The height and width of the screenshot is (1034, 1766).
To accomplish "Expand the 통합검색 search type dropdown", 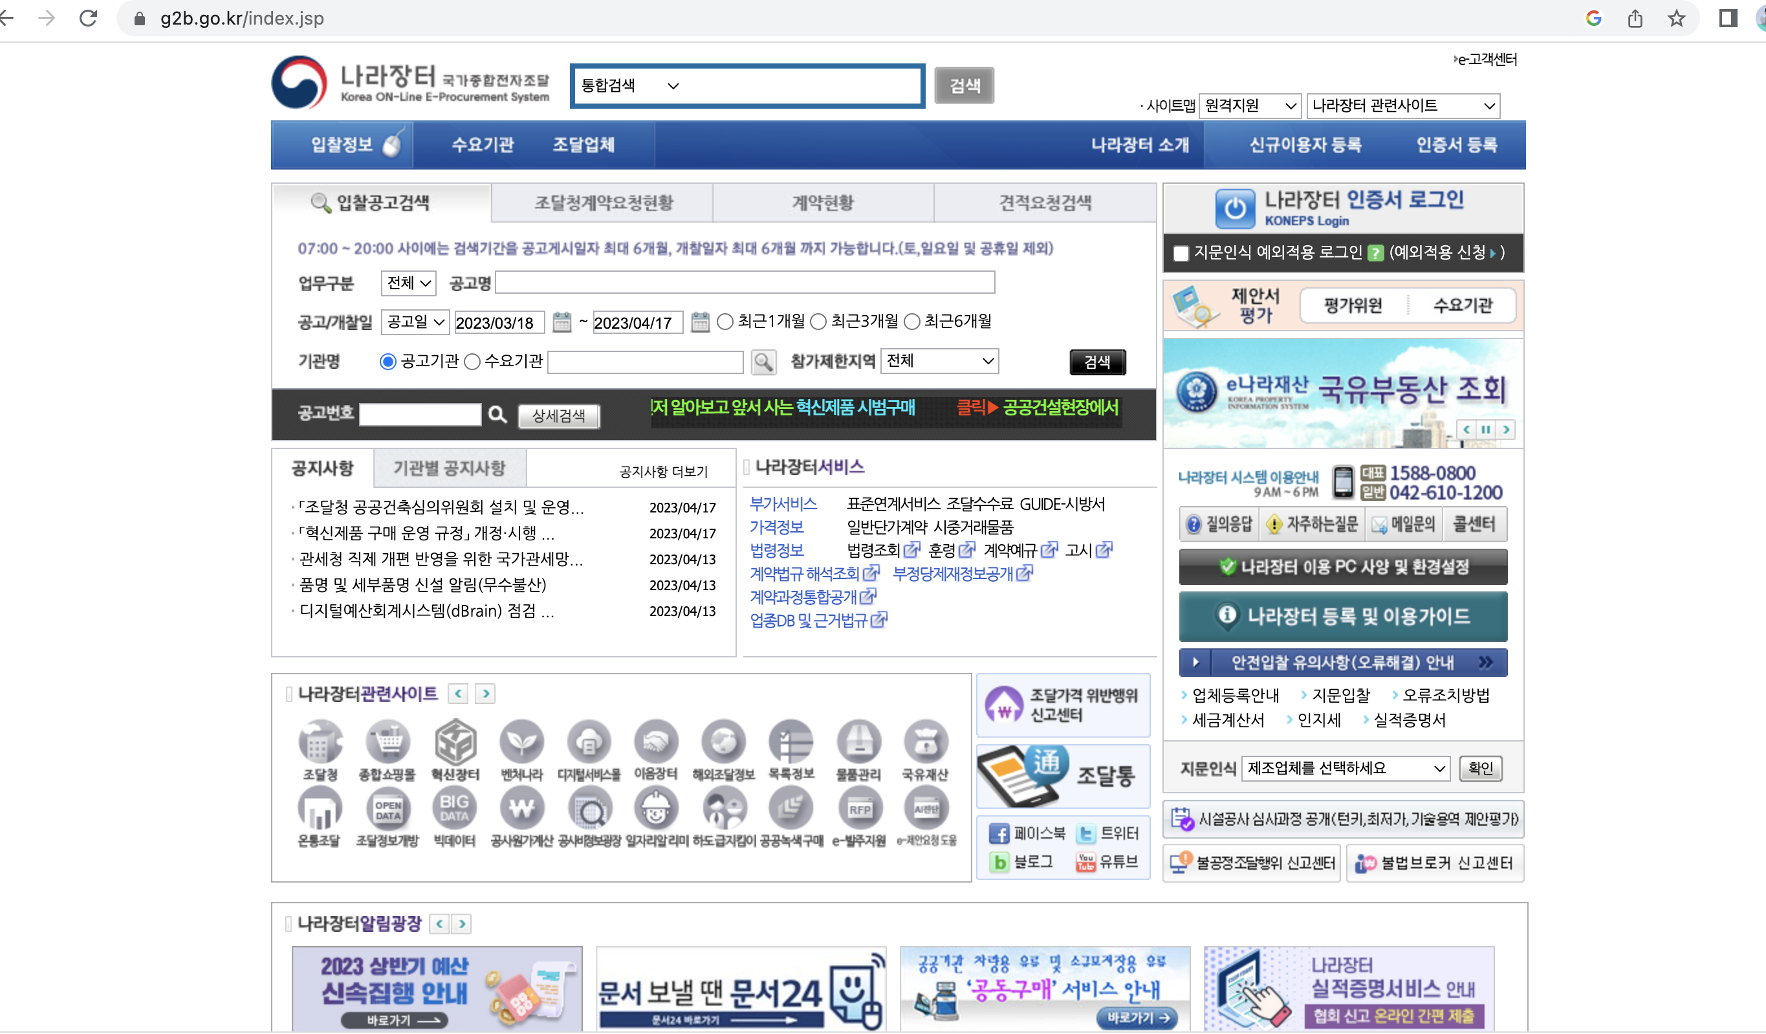I will click(x=629, y=85).
